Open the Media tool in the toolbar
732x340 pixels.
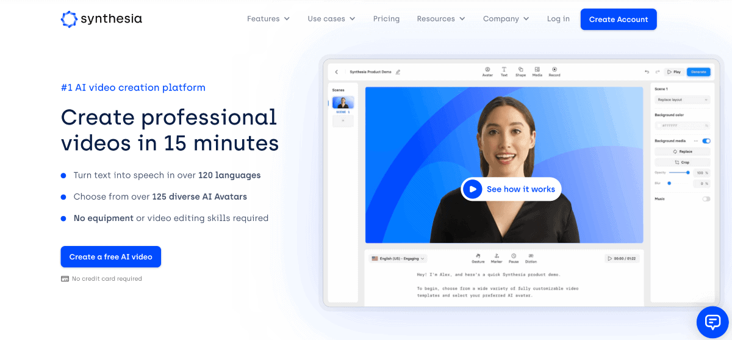click(537, 71)
